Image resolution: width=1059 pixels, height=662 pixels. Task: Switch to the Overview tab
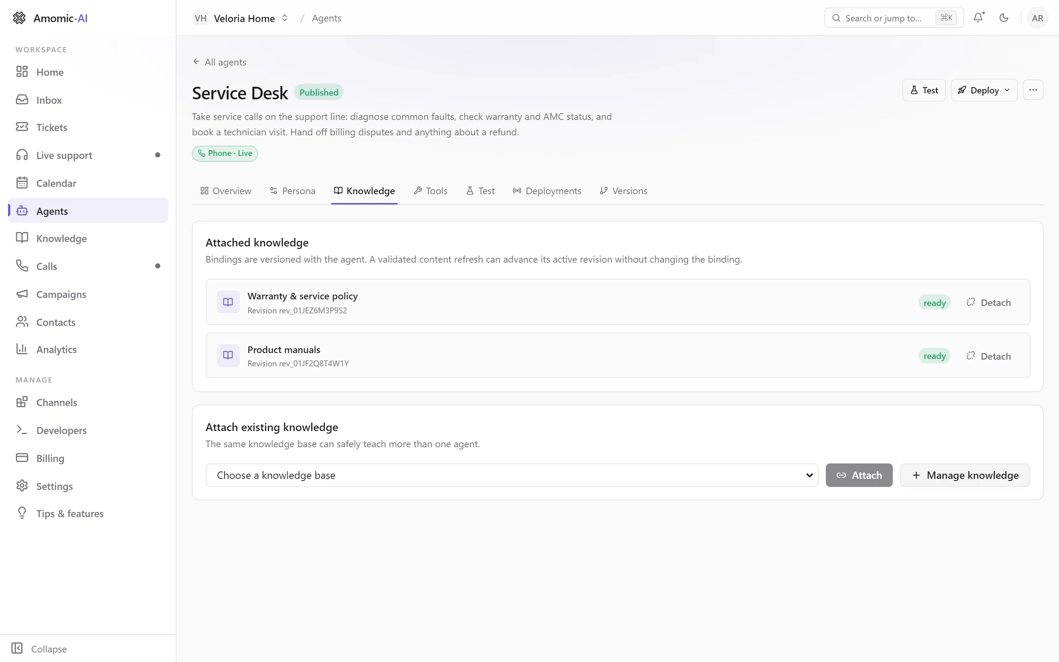(226, 191)
